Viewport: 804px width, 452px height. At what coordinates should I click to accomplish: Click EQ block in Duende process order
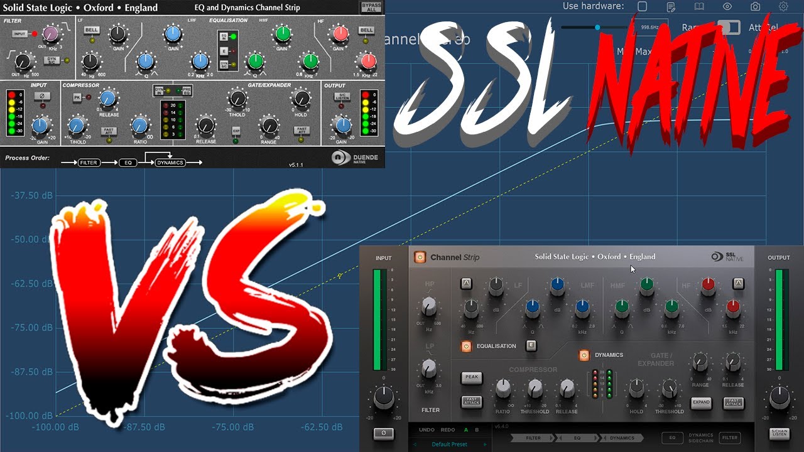[128, 163]
